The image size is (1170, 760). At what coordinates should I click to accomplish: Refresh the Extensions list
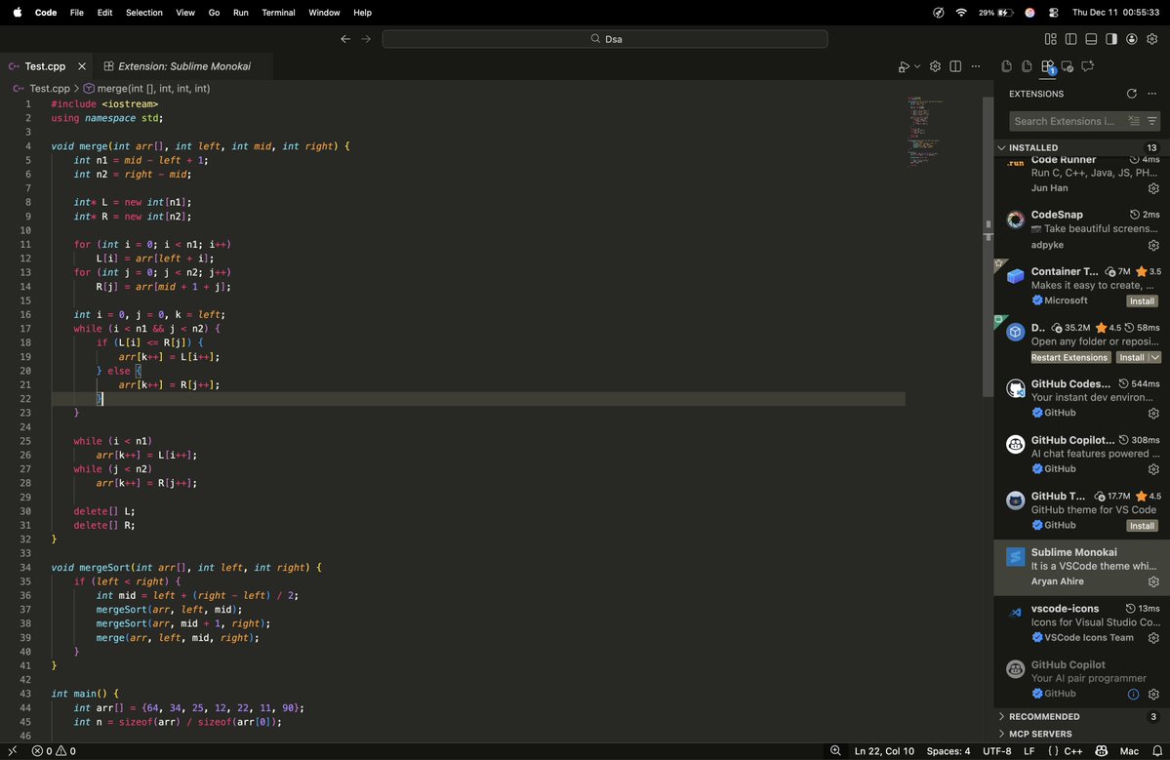point(1131,94)
